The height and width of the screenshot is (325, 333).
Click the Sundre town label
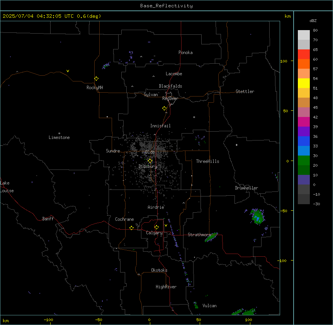click(x=113, y=151)
